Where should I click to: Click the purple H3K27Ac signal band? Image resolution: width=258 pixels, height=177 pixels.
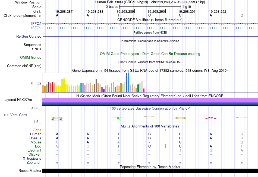150,100
